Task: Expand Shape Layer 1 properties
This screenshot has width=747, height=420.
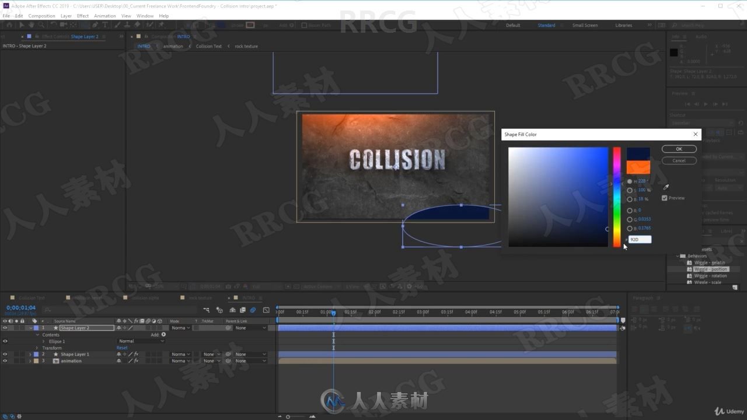Action: (x=30, y=354)
